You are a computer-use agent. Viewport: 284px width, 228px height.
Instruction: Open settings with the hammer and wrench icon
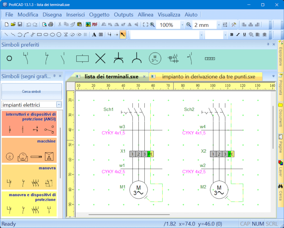point(234,25)
